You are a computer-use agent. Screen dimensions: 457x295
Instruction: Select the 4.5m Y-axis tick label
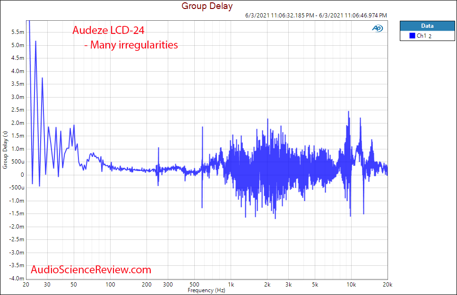tap(18, 58)
